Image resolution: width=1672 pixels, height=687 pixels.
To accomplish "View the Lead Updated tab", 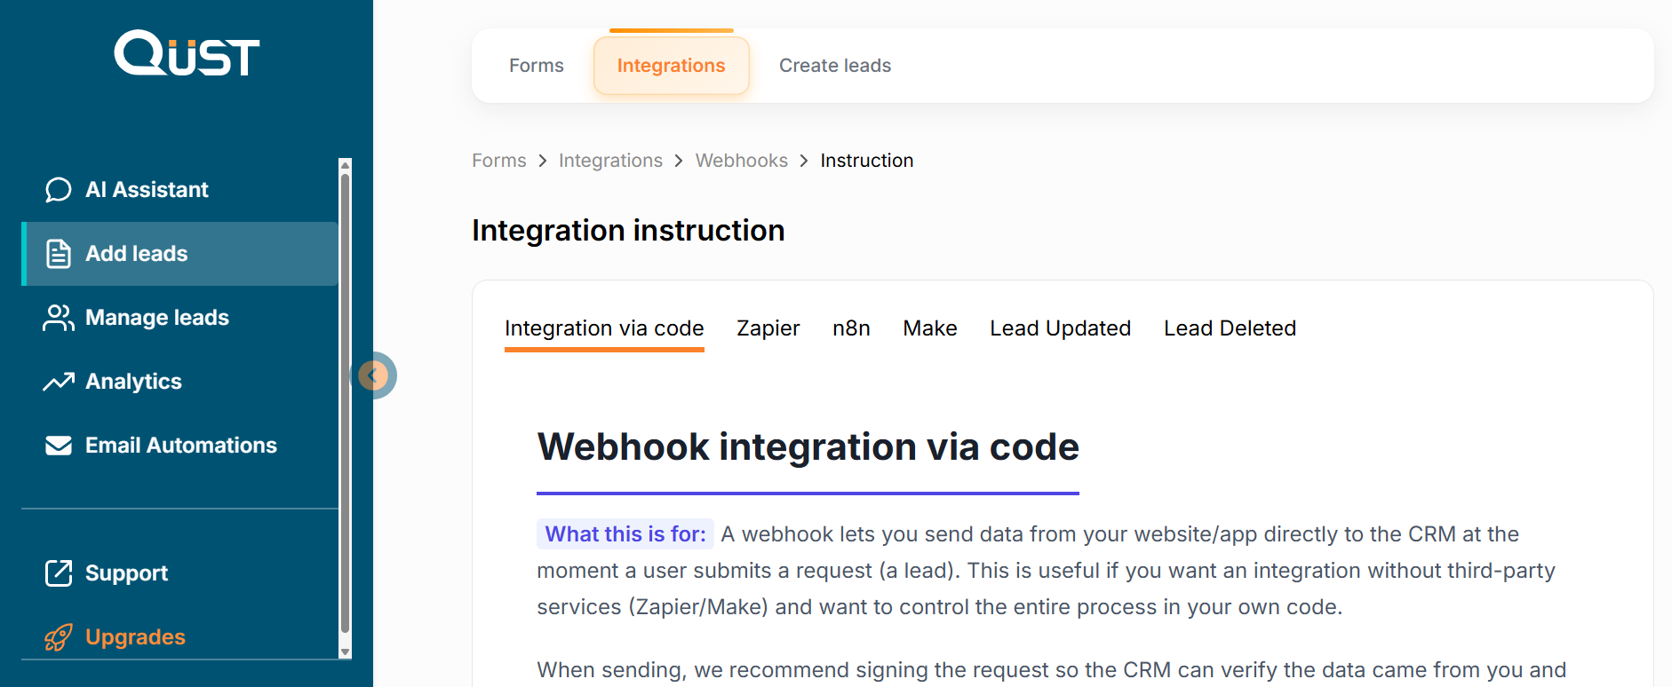I will [x=1060, y=328].
